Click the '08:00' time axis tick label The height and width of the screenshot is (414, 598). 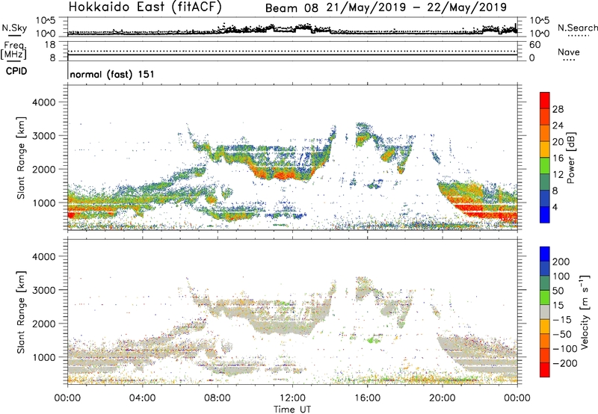click(218, 398)
